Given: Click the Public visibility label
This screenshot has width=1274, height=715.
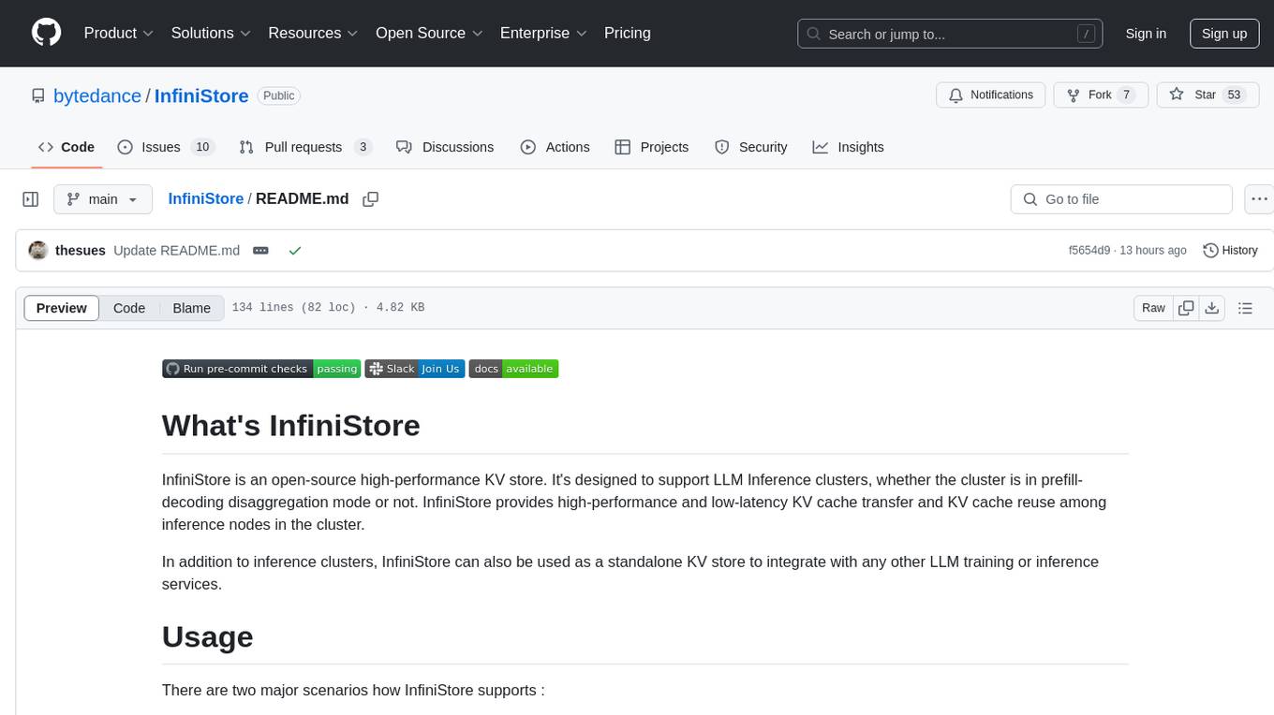Looking at the screenshot, I should pos(278,95).
